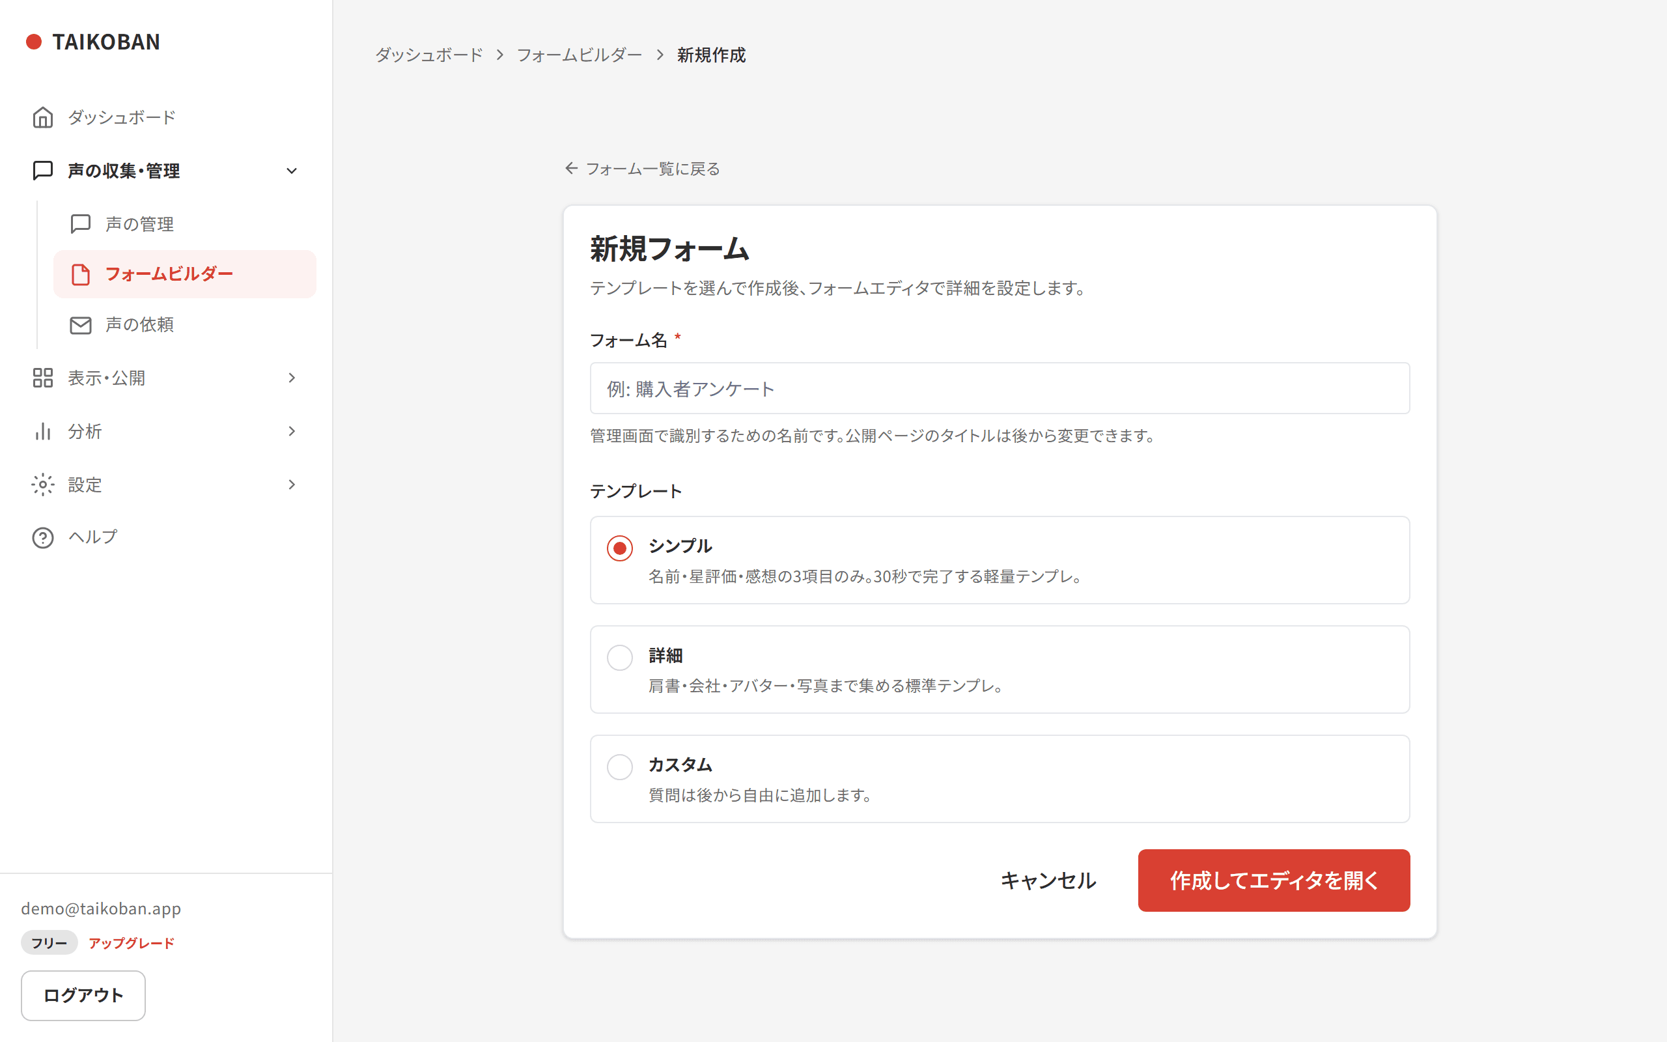The width and height of the screenshot is (1667, 1042).
Task: Click the ヘルプ question mark icon
Action: coord(43,537)
